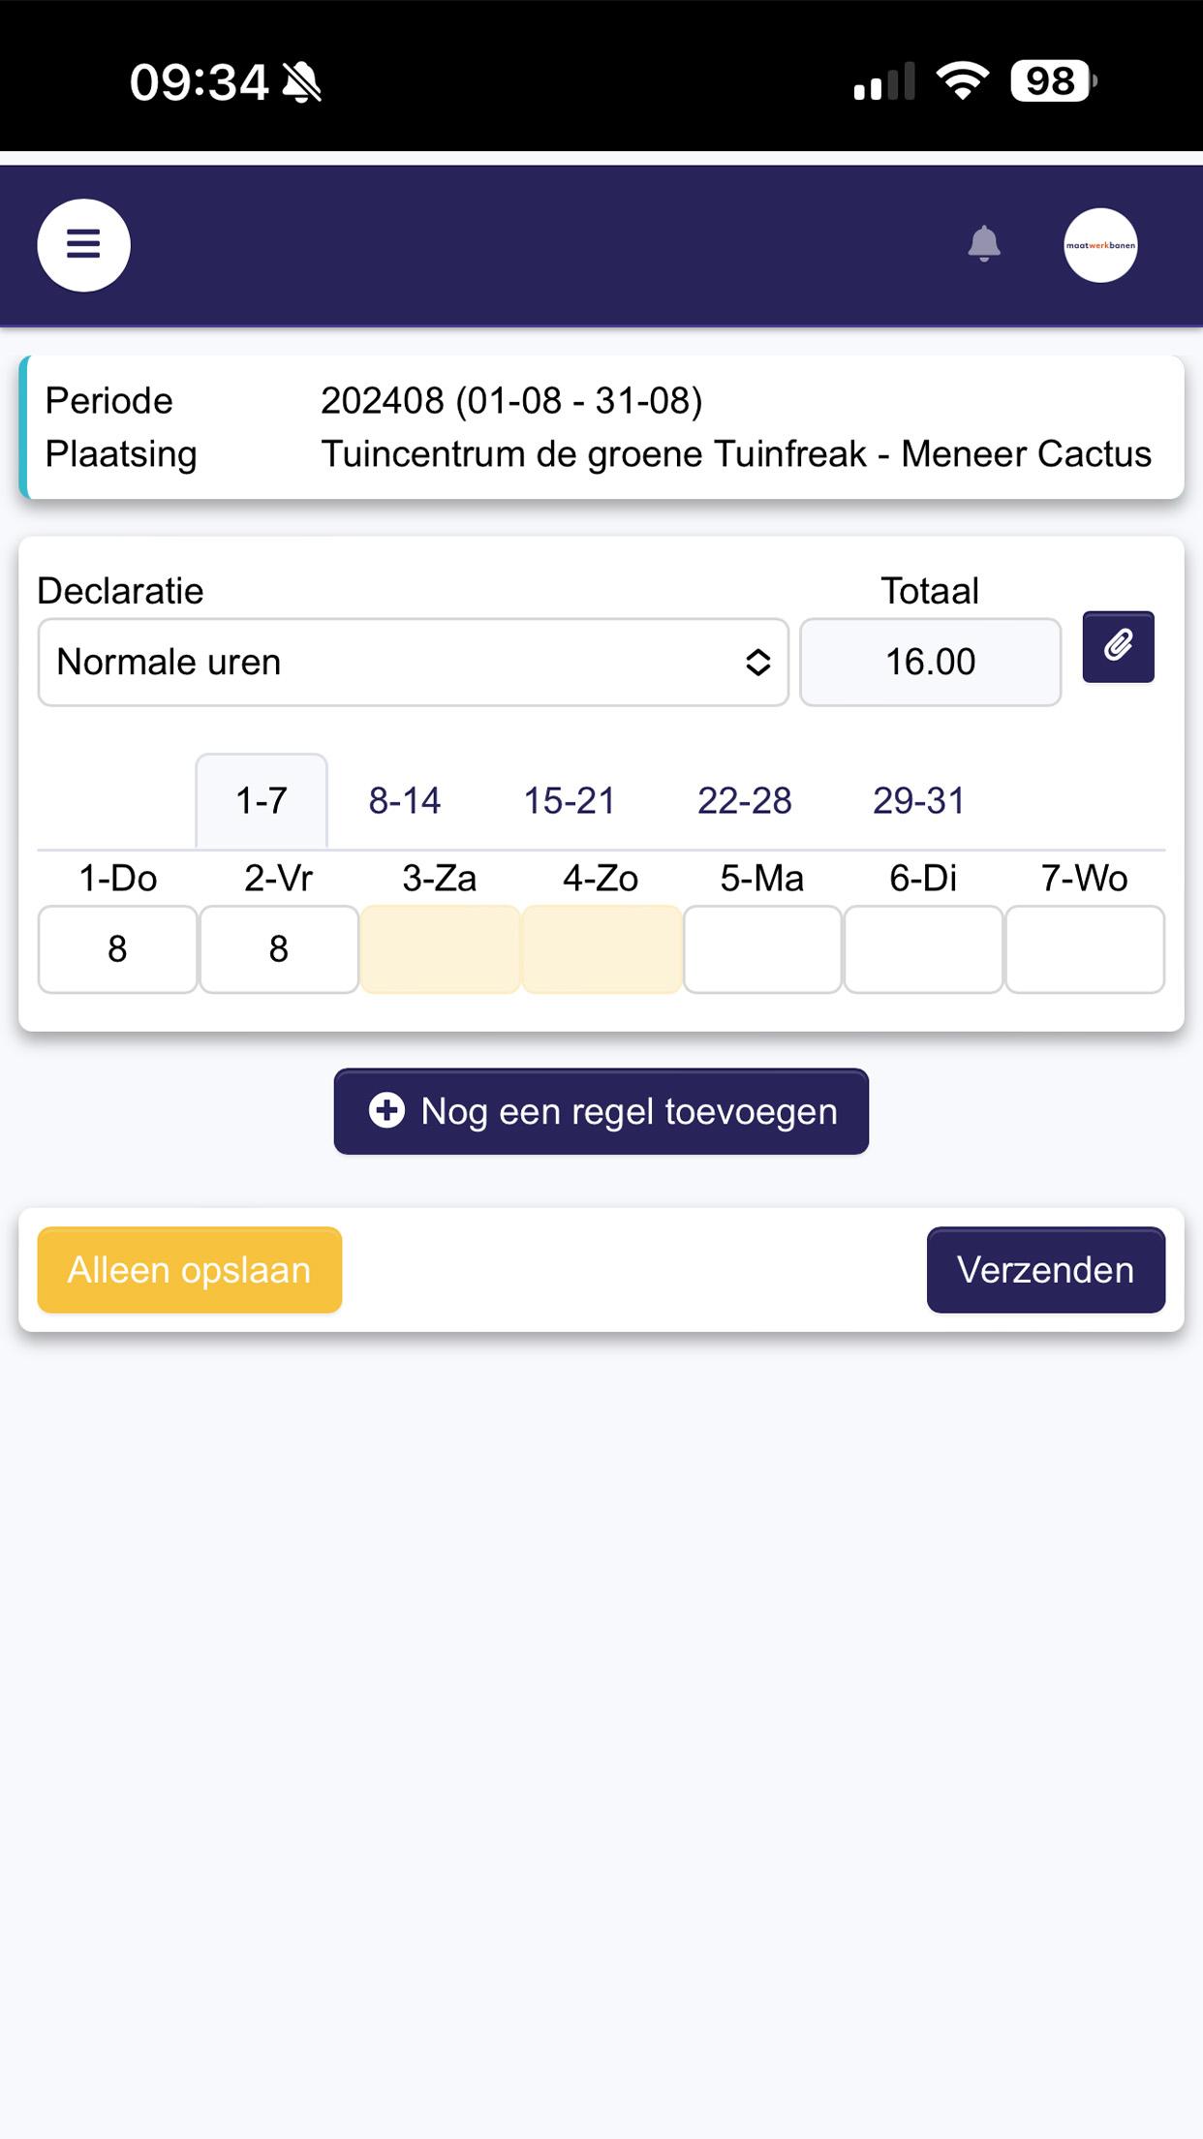Select the 3-Za weekend hours field
Viewport: 1203px width, 2139px height.
(x=440, y=949)
